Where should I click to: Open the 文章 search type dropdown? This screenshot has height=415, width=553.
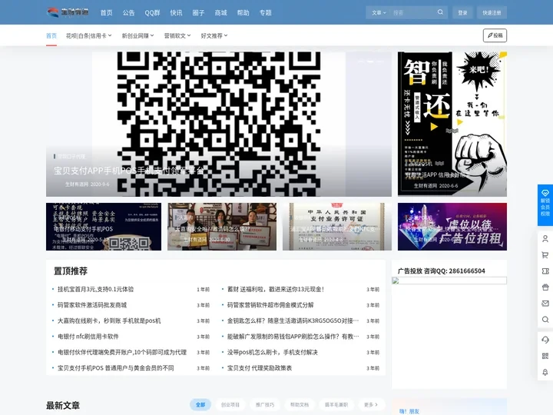click(x=379, y=13)
